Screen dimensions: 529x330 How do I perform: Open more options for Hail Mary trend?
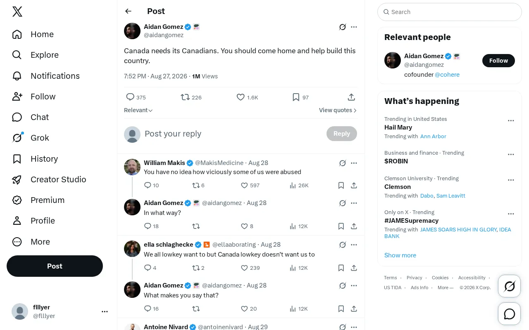(x=511, y=120)
